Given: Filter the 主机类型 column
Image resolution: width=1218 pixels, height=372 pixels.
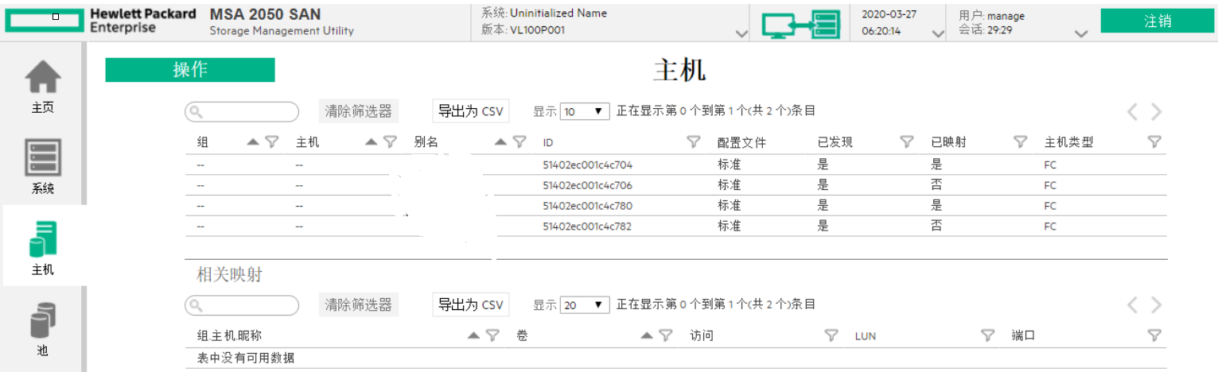Looking at the screenshot, I should [x=1154, y=142].
